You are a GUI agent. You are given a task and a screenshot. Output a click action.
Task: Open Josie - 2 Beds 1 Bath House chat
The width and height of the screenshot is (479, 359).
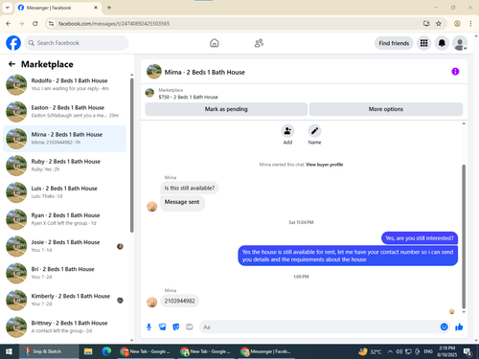click(x=64, y=246)
